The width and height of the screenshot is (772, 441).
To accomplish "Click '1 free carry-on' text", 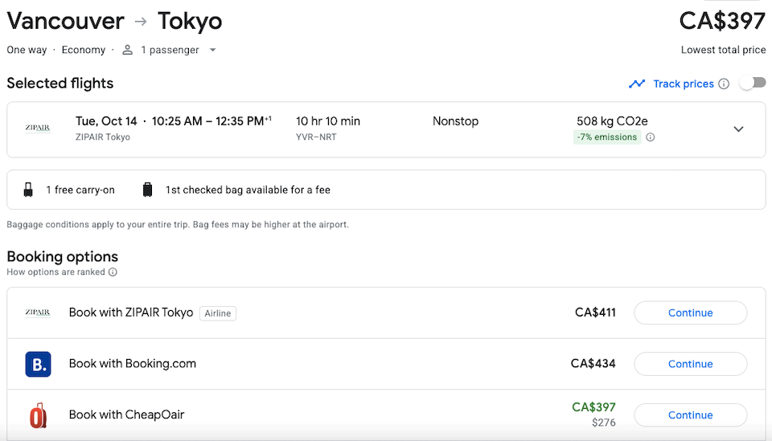I will [x=80, y=190].
